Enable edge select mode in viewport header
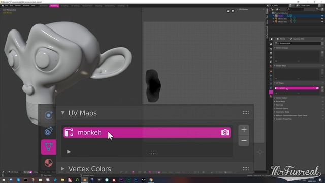Image resolution: width=325 pixels, height=183 pixels. [28, 172]
